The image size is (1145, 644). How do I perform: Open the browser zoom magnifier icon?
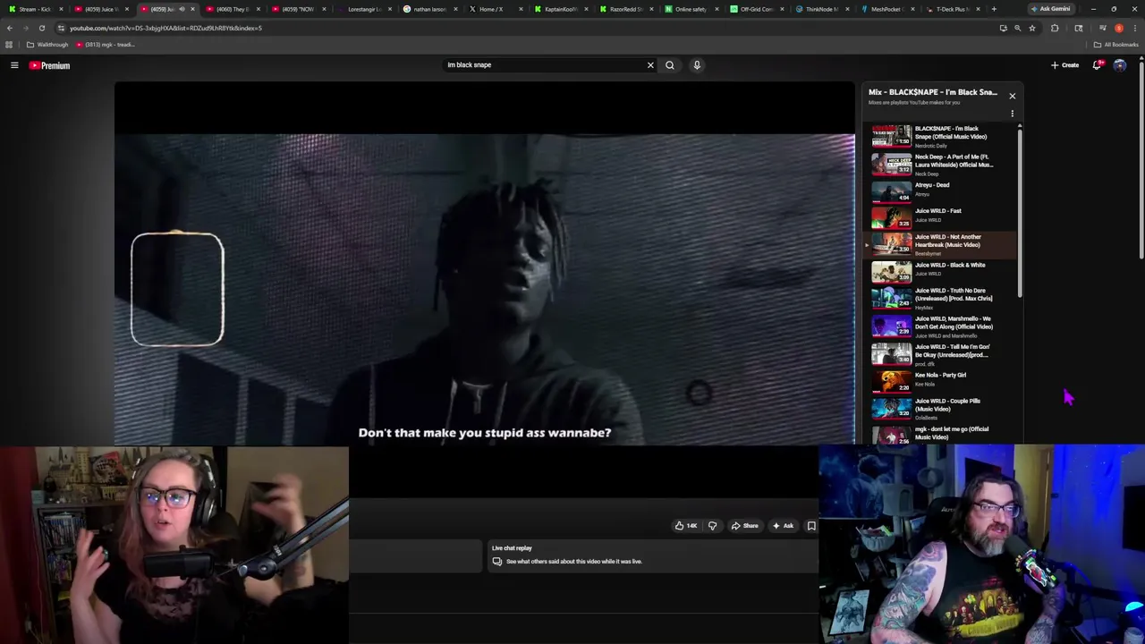coord(1017,28)
